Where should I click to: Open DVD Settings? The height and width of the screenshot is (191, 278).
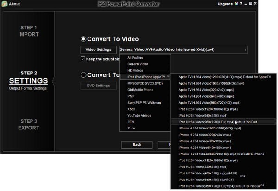point(98,86)
